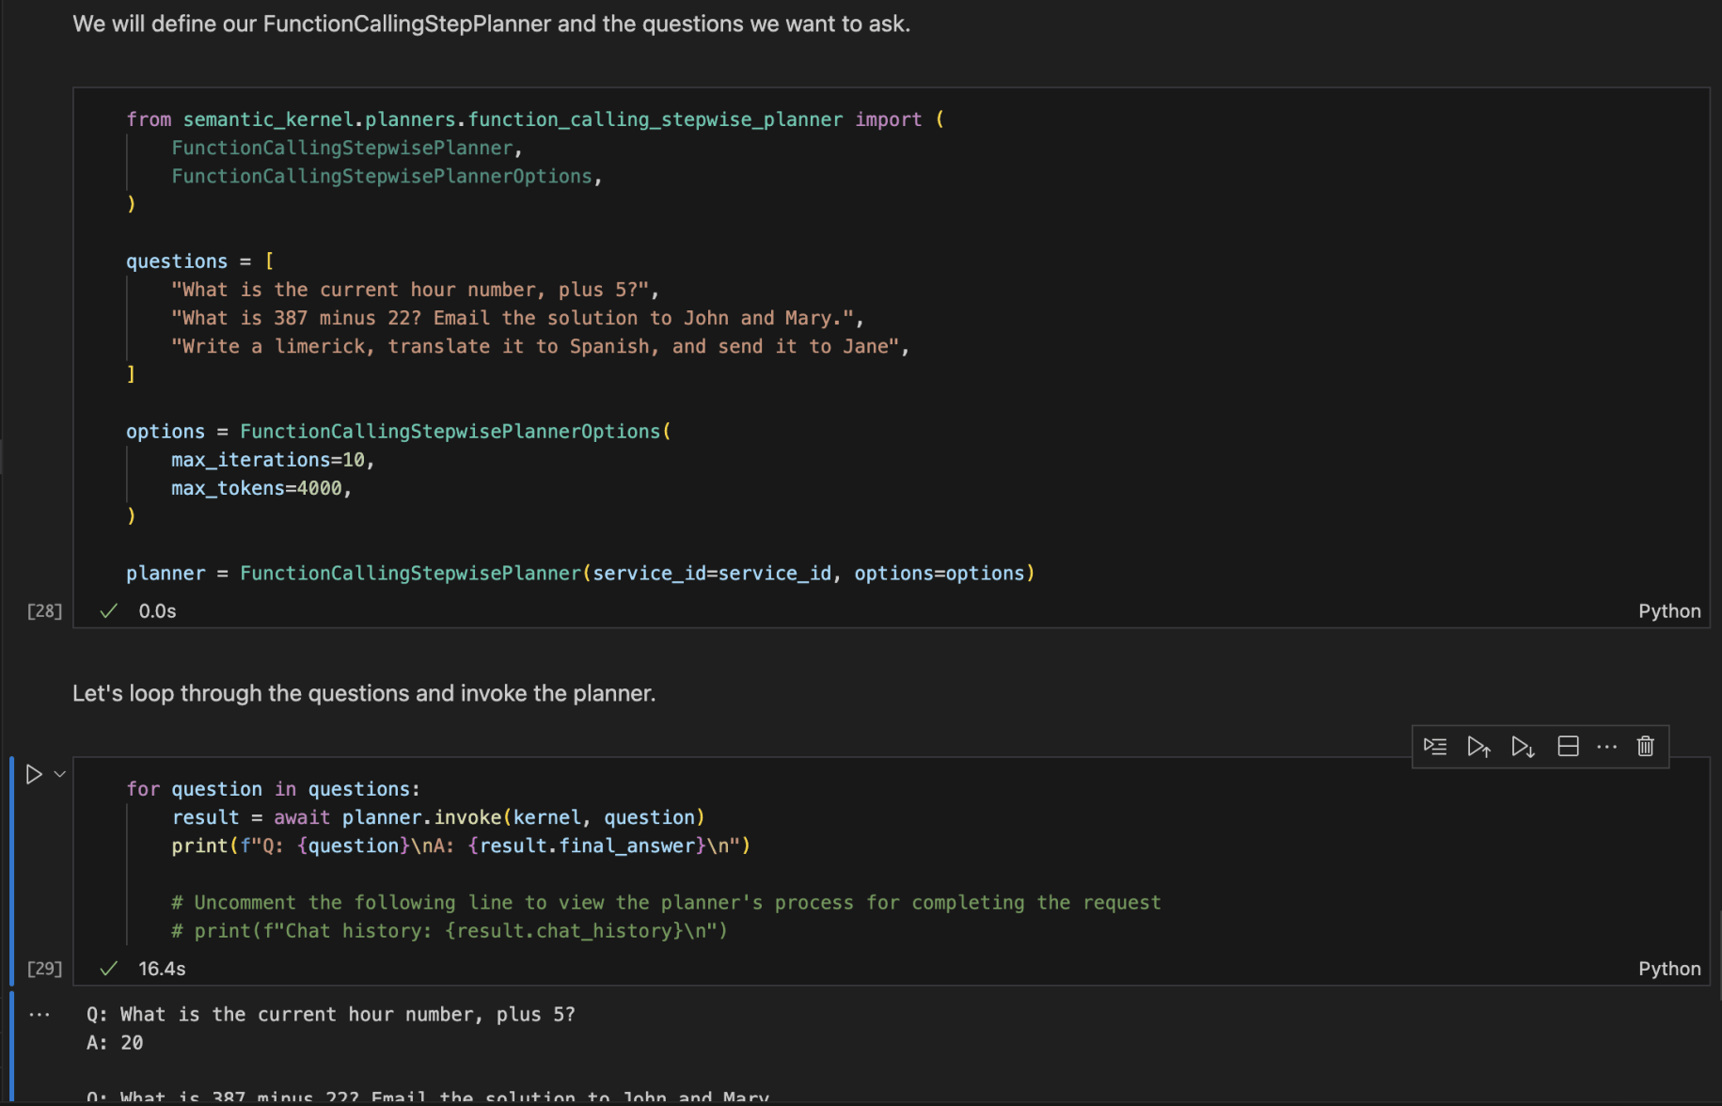Click the execution count label [28]

(x=44, y=611)
